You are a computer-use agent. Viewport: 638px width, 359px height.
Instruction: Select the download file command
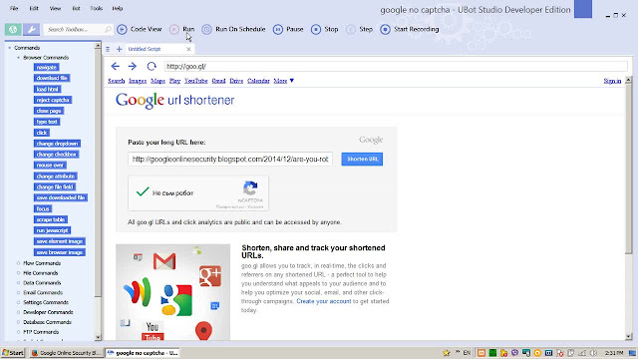point(52,78)
